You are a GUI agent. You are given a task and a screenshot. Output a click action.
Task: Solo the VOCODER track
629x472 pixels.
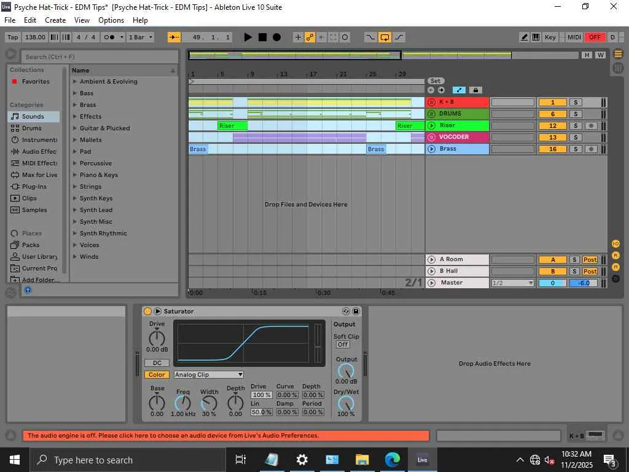tap(576, 137)
